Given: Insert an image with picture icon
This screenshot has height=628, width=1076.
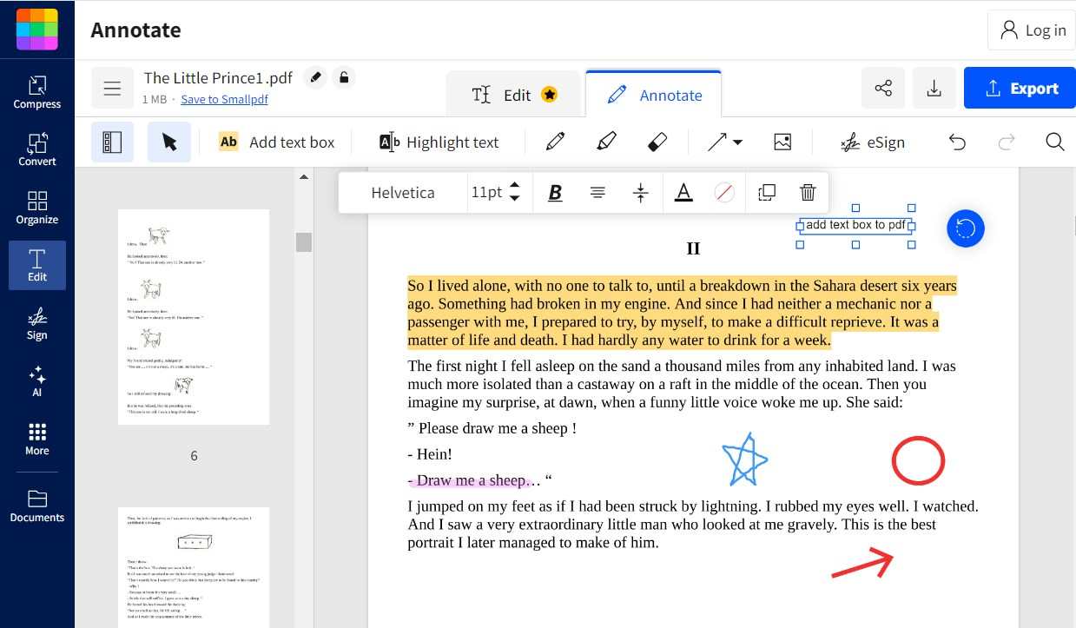Looking at the screenshot, I should coord(782,142).
